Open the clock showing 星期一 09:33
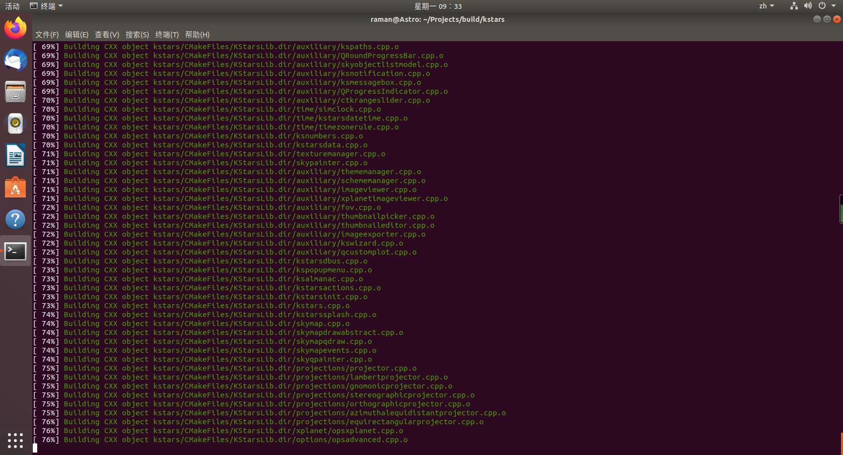 point(438,6)
